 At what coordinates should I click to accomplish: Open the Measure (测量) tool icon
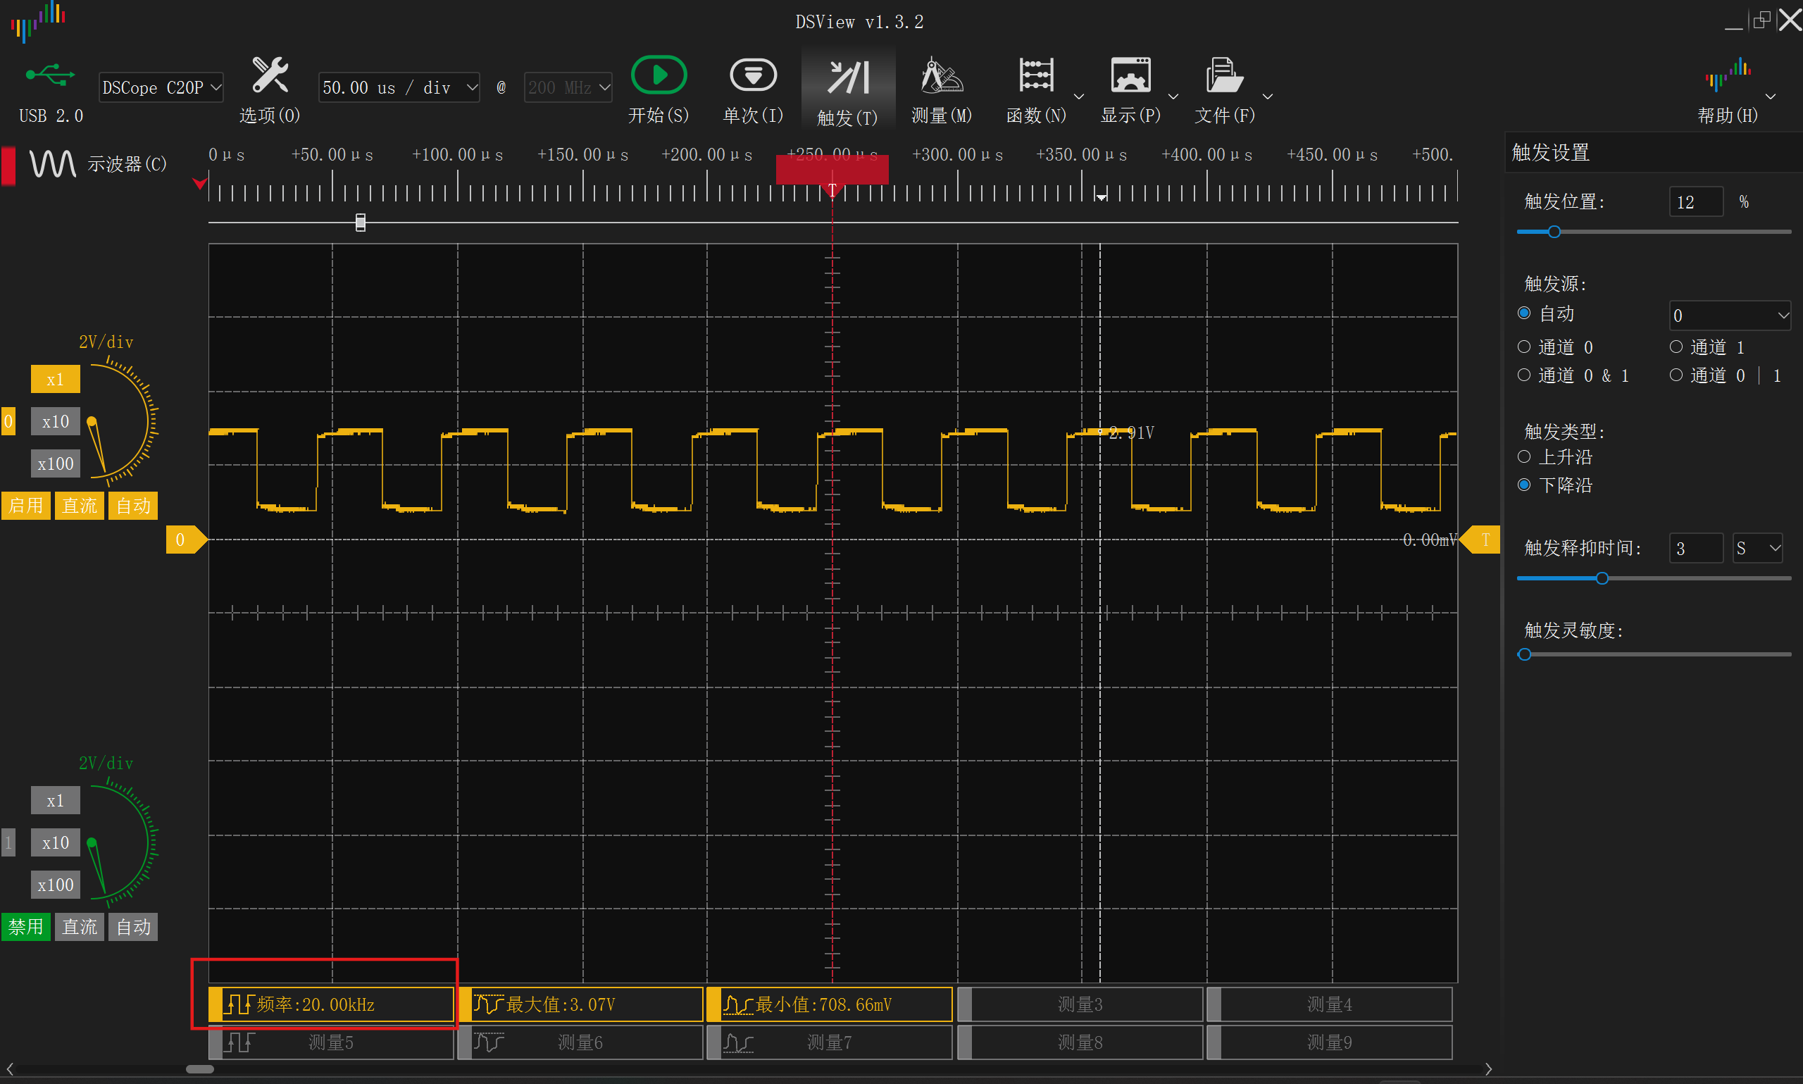point(942,75)
